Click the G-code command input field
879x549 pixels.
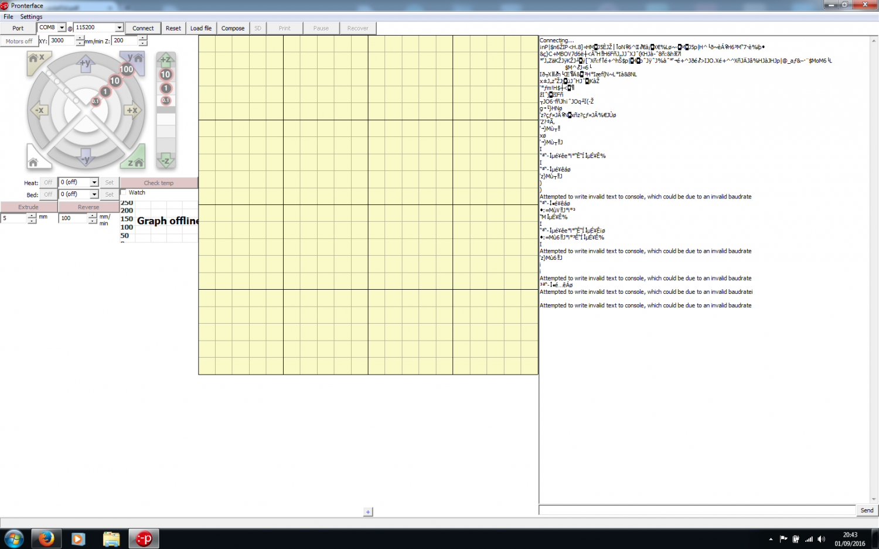coord(697,510)
